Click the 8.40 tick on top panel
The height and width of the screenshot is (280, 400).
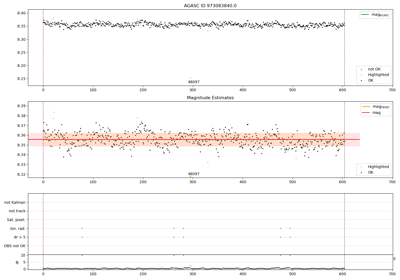pyautogui.click(x=22, y=13)
